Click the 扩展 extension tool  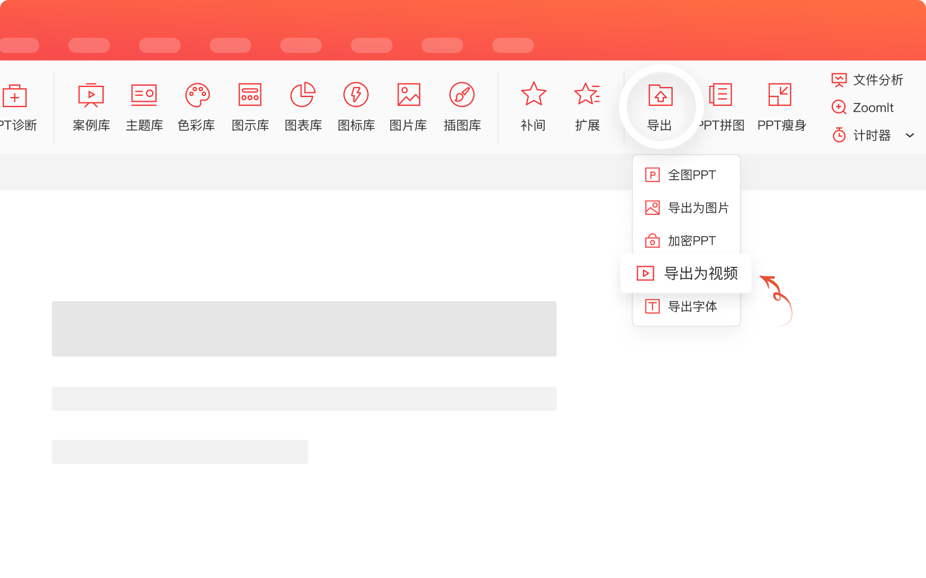[587, 107]
